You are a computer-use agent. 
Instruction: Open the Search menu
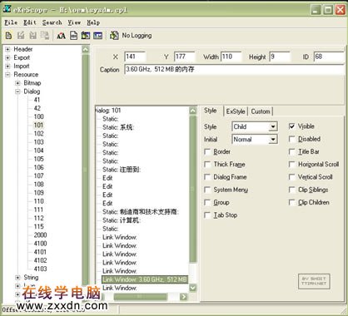(x=52, y=22)
